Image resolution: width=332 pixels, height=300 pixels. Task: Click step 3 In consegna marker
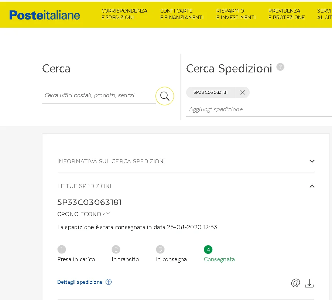click(x=160, y=249)
